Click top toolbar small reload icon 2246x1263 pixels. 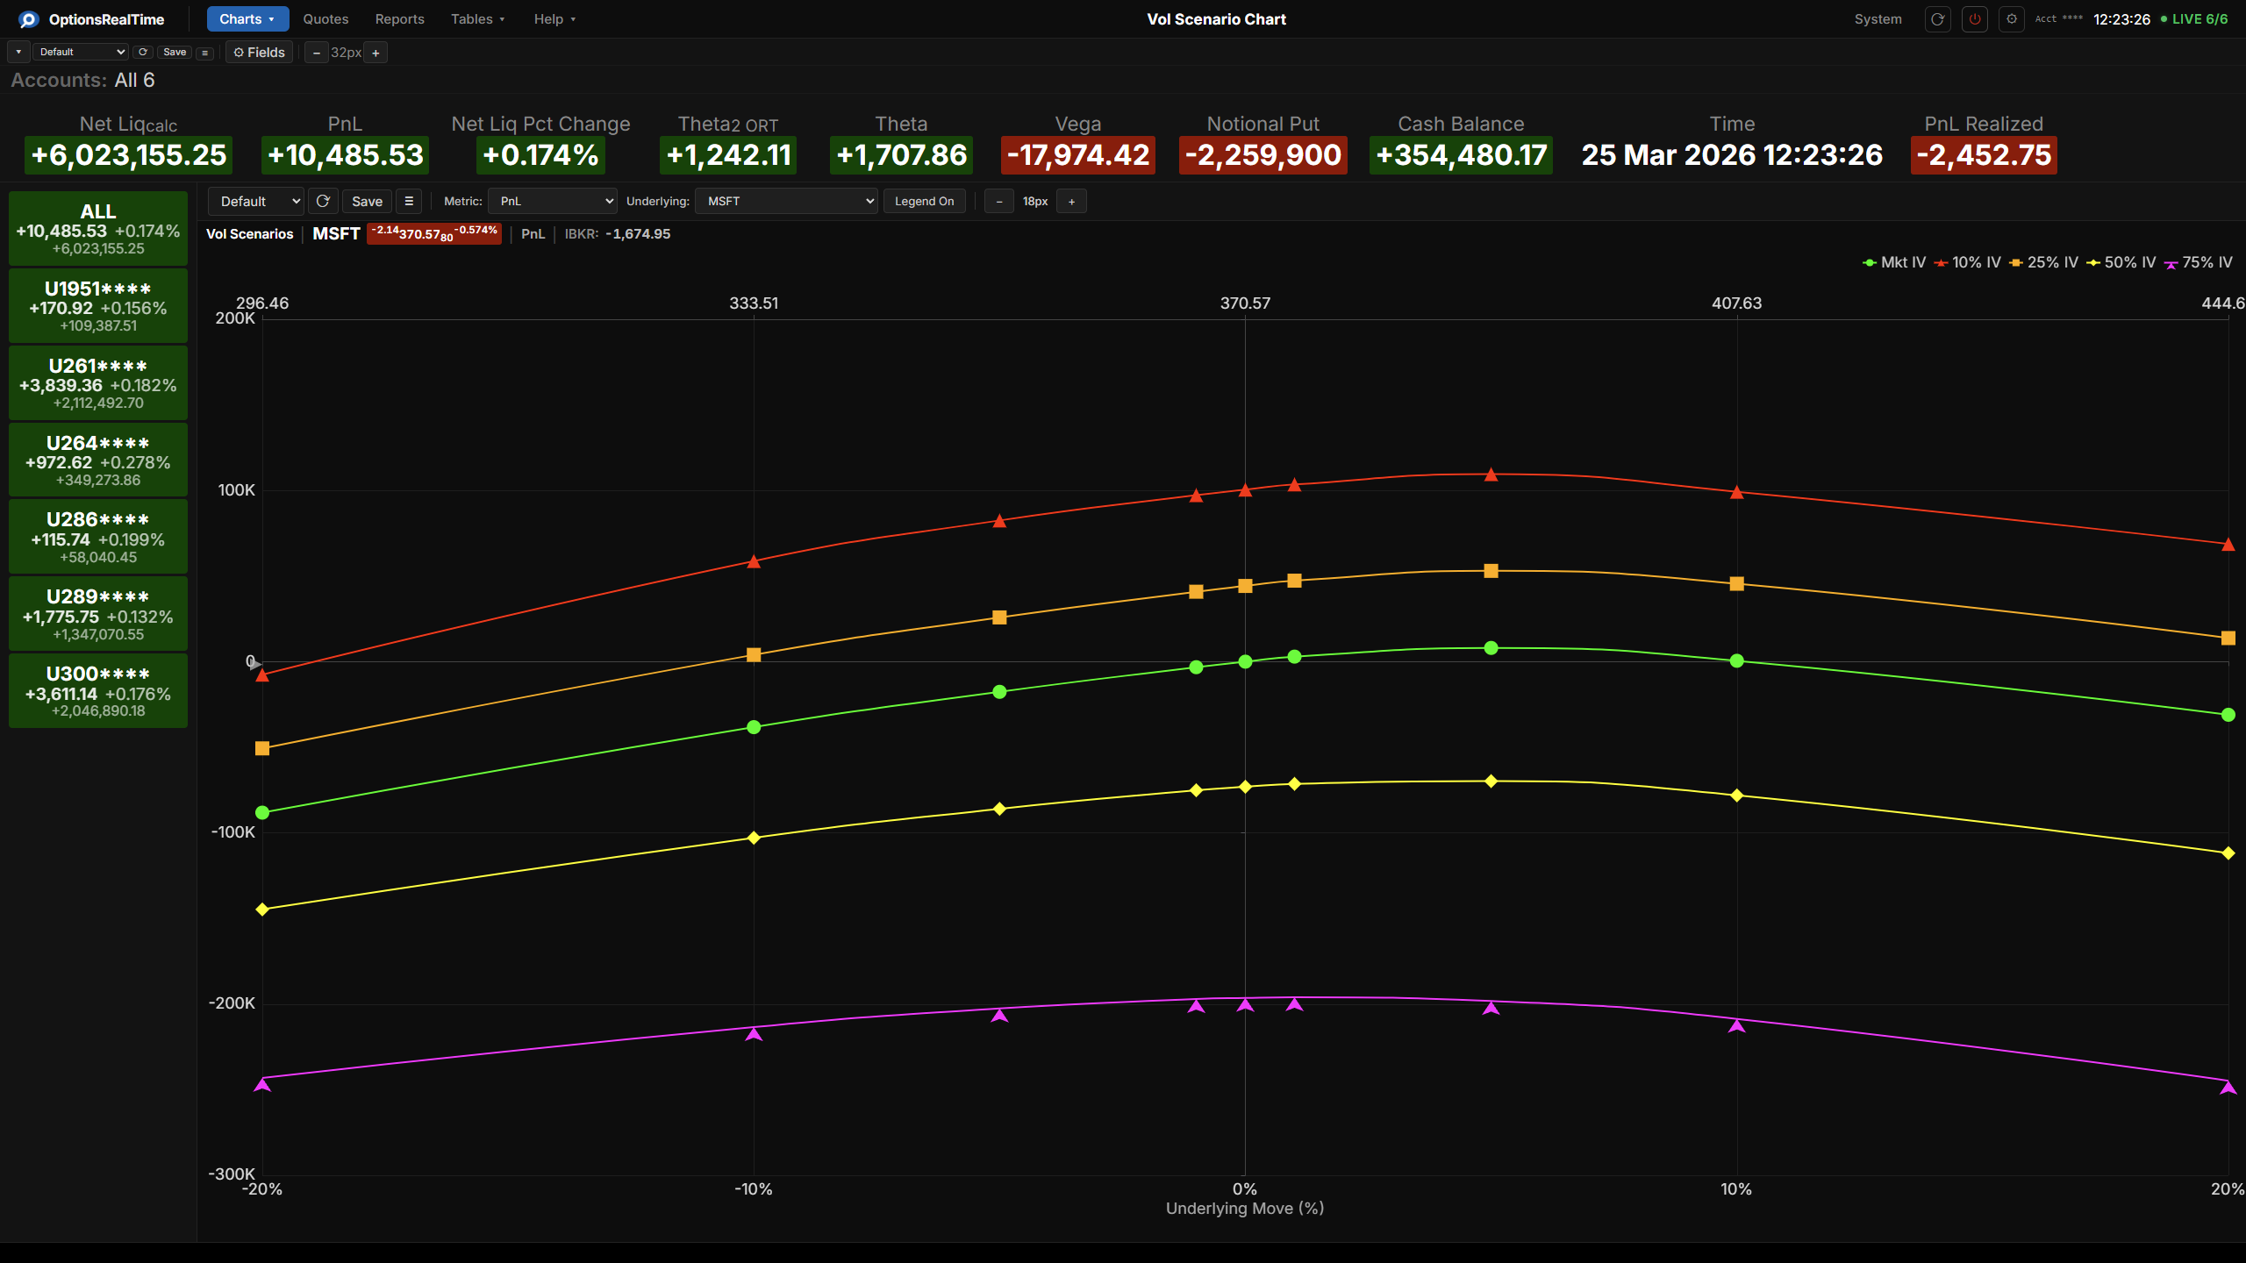pos(143,52)
